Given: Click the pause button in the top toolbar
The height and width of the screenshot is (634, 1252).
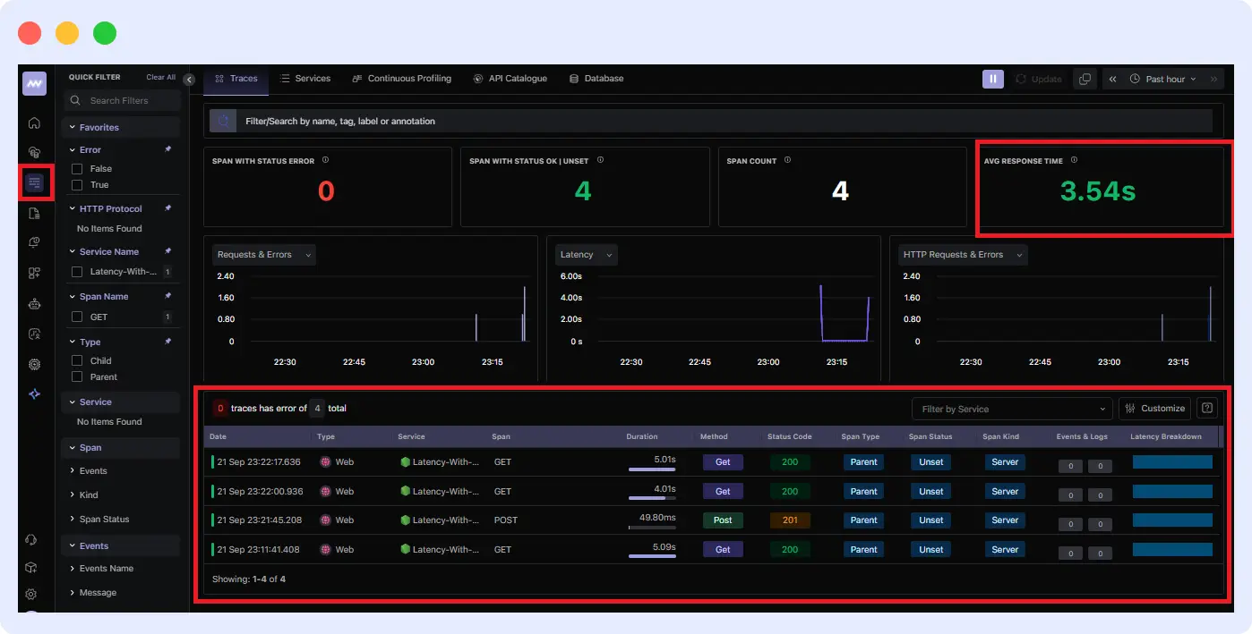Looking at the screenshot, I should point(992,79).
